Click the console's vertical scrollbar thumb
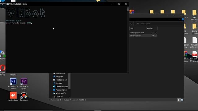 click(128, 10)
